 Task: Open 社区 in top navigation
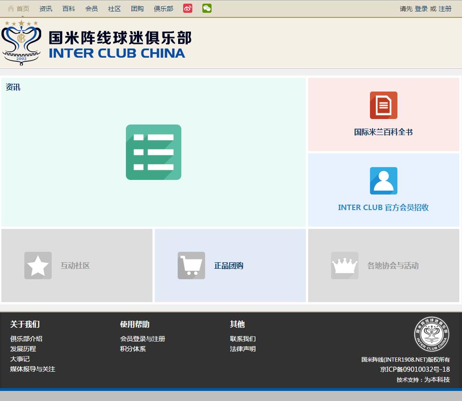(114, 9)
